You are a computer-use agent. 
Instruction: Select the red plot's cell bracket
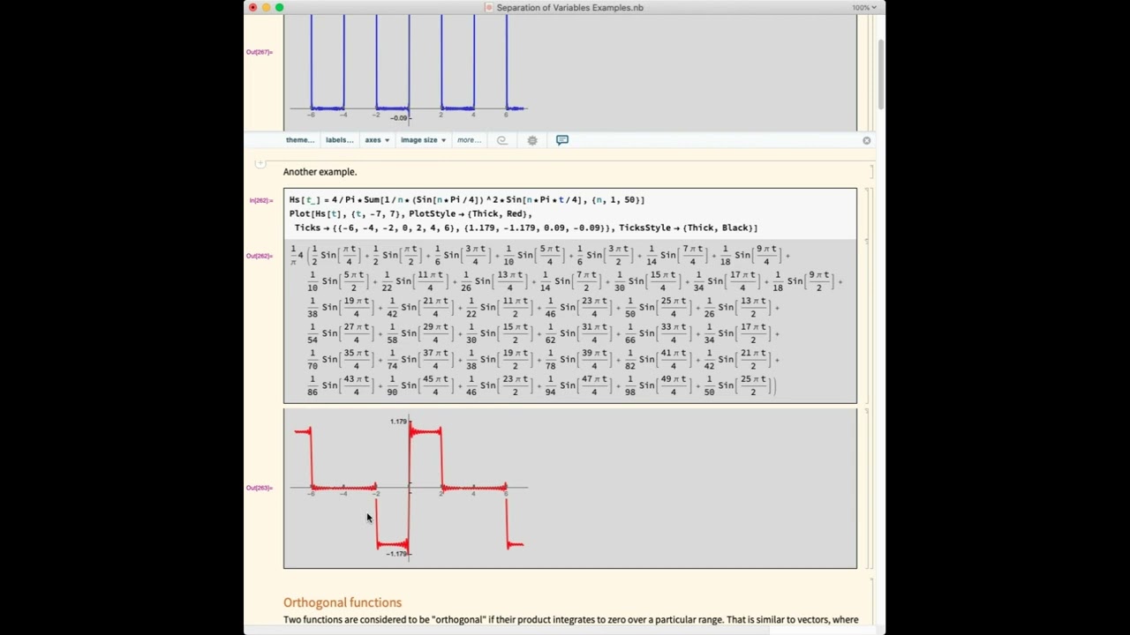tap(866, 488)
